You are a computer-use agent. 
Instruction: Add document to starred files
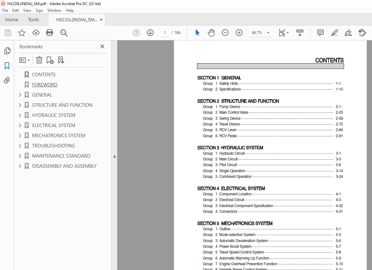(x=22, y=33)
